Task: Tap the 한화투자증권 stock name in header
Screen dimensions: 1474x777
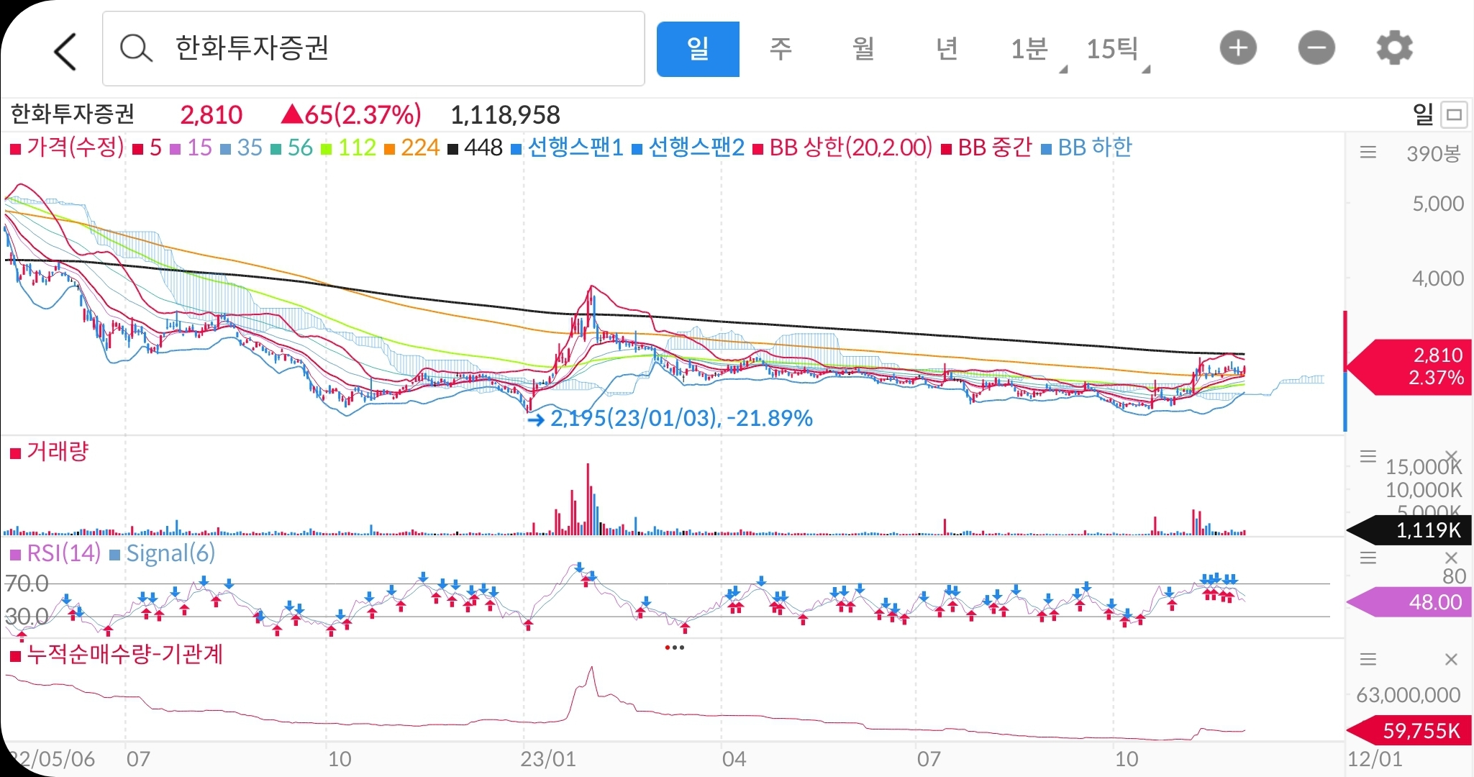Action: (73, 114)
